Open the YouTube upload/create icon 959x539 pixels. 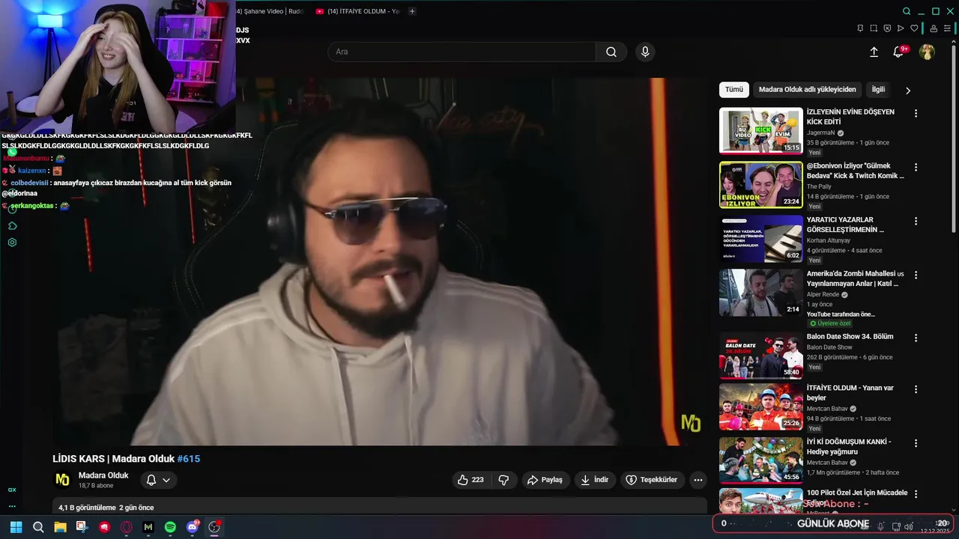[874, 52]
